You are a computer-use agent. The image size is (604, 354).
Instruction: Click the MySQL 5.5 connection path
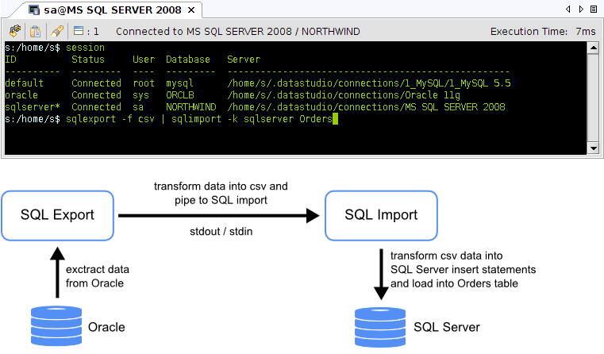click(368, 83)
